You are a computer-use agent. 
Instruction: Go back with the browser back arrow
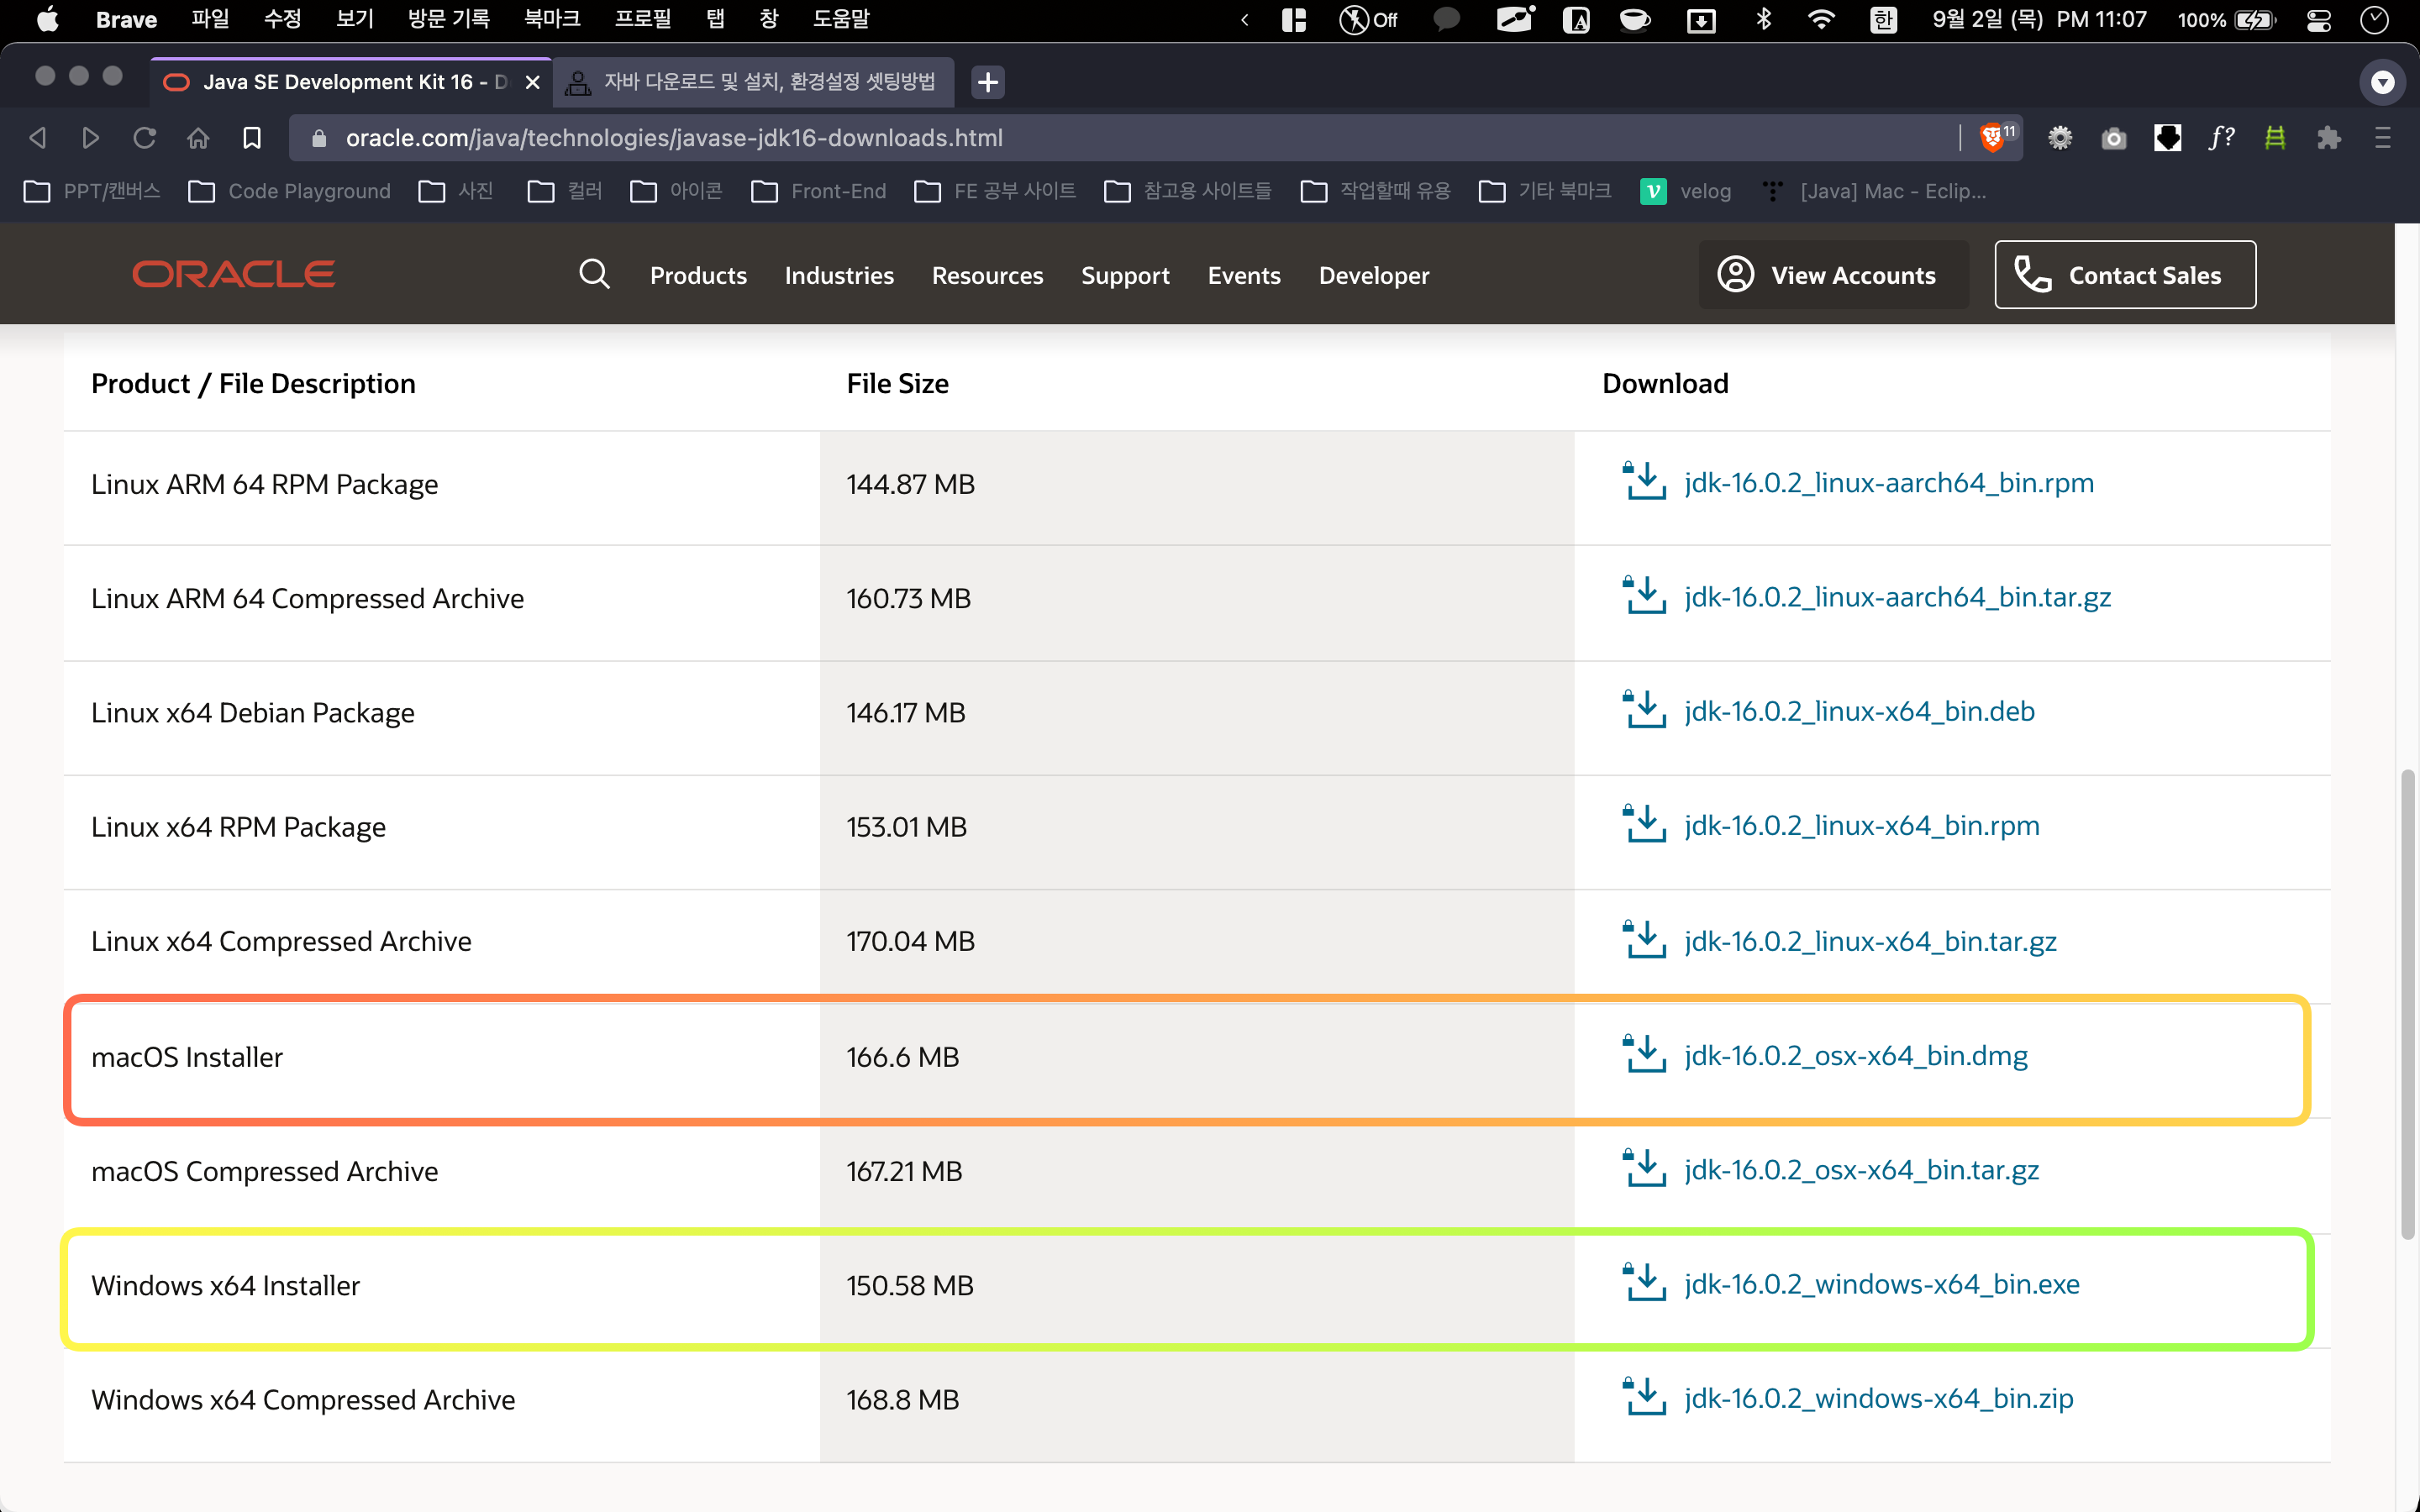point(38,138)
